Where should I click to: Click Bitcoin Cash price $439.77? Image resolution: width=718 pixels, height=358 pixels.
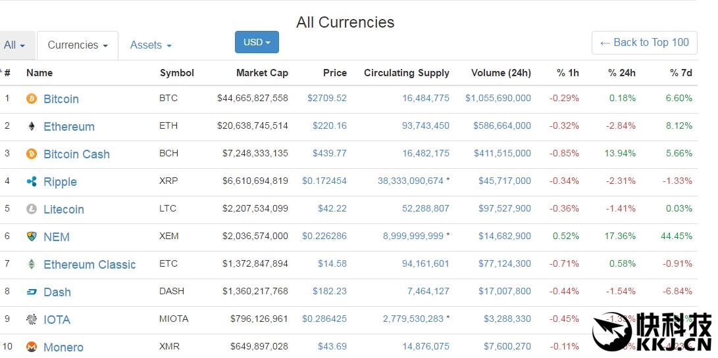[x=330, y=153]
